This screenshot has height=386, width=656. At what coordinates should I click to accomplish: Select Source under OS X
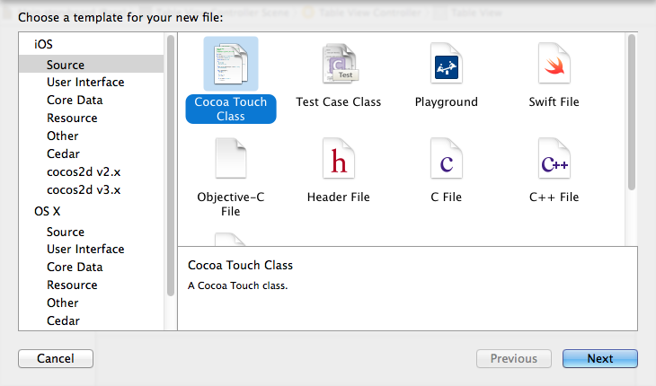pyautogui.click(x=66, y=232)
